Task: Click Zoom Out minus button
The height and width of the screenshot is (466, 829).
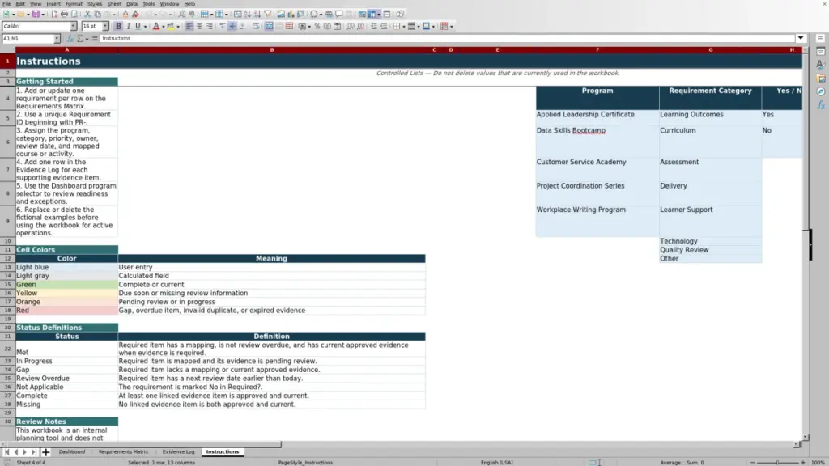Action: (752, 462)
